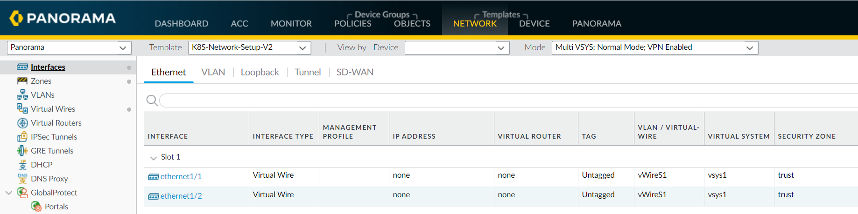Open the View by Device dropdown

tap(456, 47)
